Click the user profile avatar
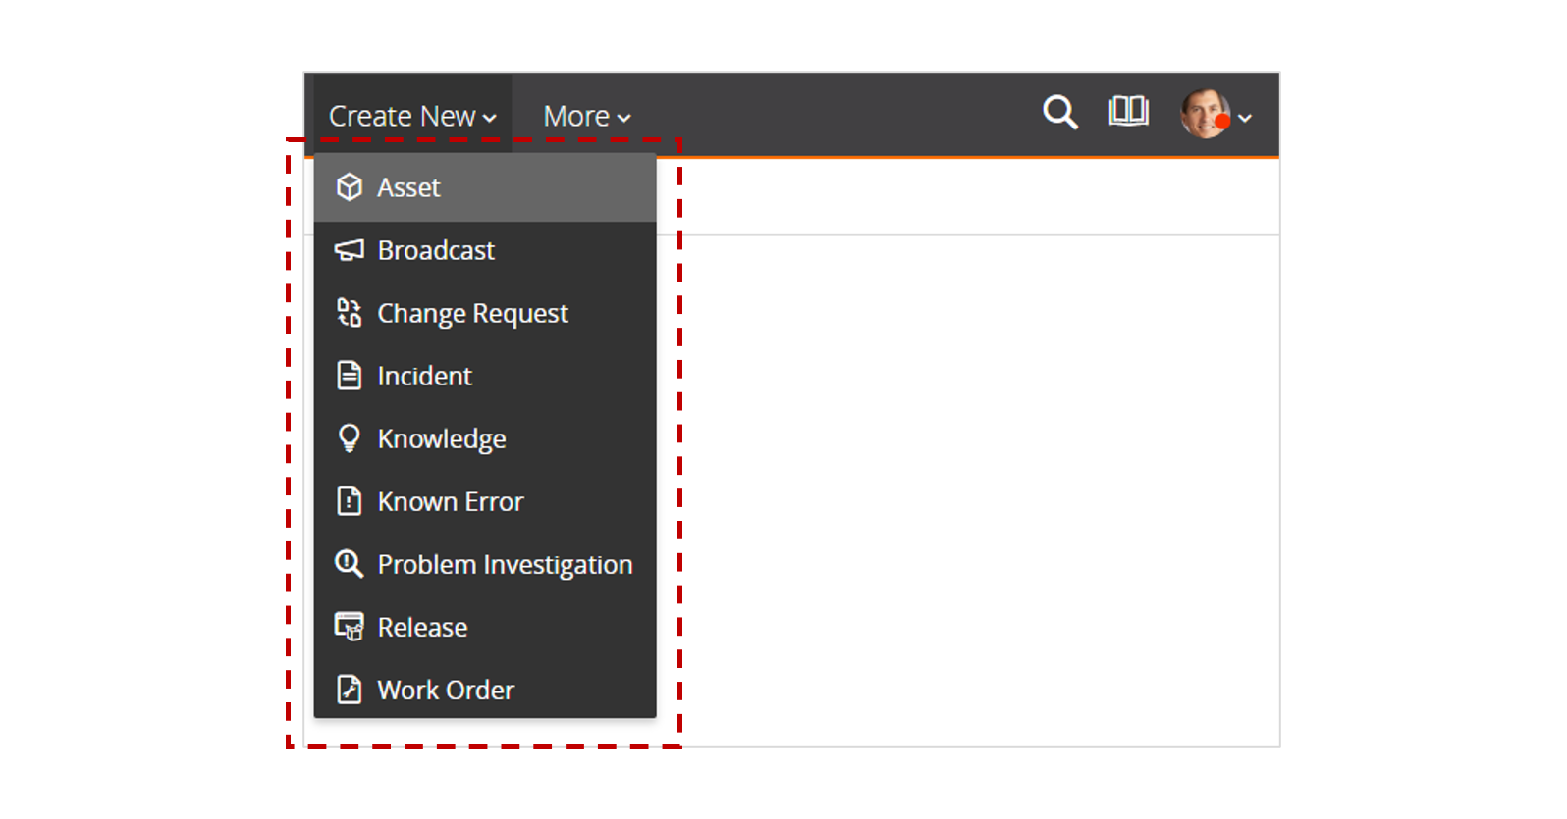The image size is (1567, 819). (x=1206, y=114)
